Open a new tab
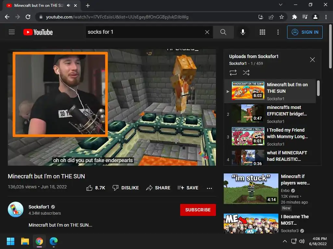This screenshot has width=333, height=249. (x=88, y=6)
